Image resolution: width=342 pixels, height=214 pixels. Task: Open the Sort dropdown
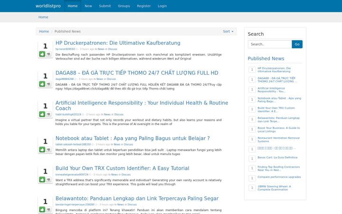coord(228,31)
